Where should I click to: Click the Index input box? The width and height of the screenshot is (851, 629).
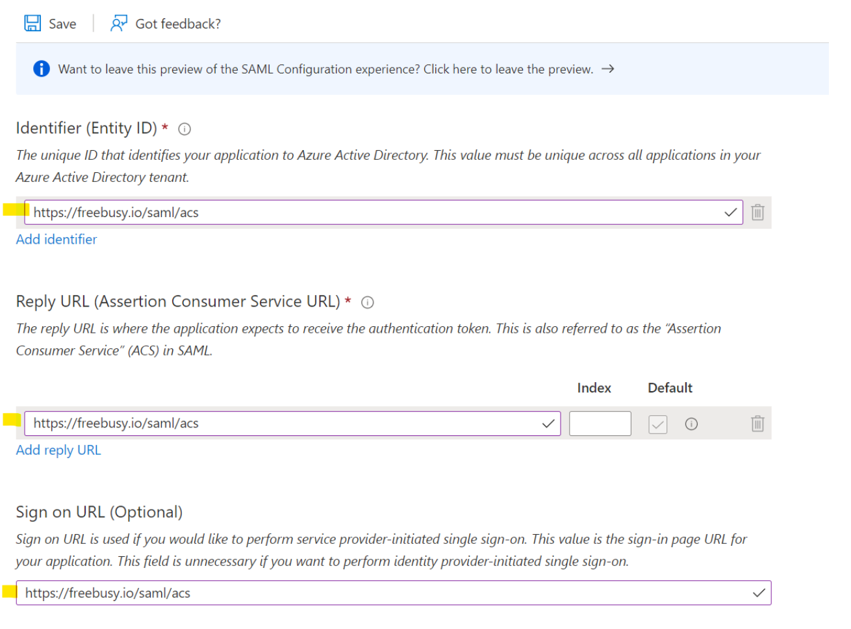pos(600,424)
